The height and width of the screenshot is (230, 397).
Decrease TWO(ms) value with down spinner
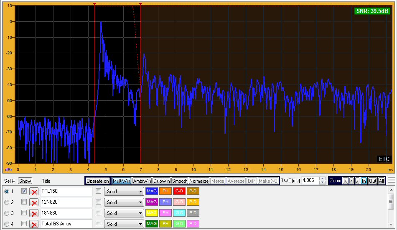pos(322,182)
